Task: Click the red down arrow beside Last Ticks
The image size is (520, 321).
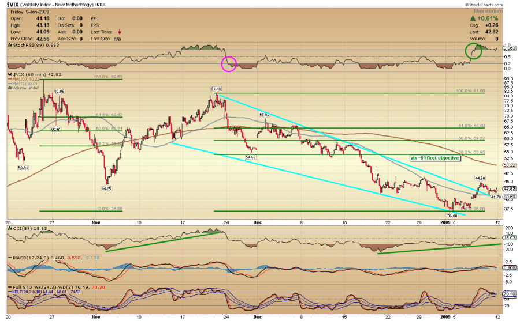Action: pos(120,32)
